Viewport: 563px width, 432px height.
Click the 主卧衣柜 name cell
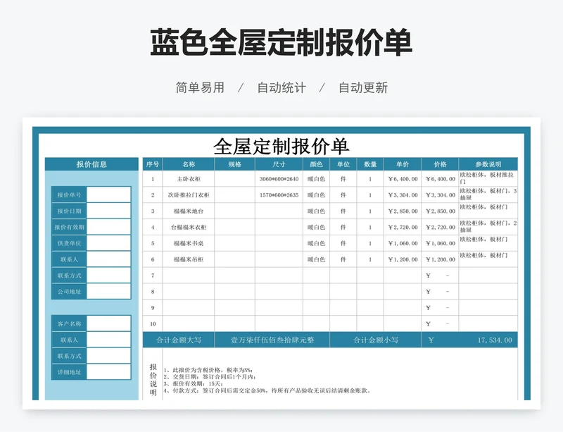tap(189, 179)
